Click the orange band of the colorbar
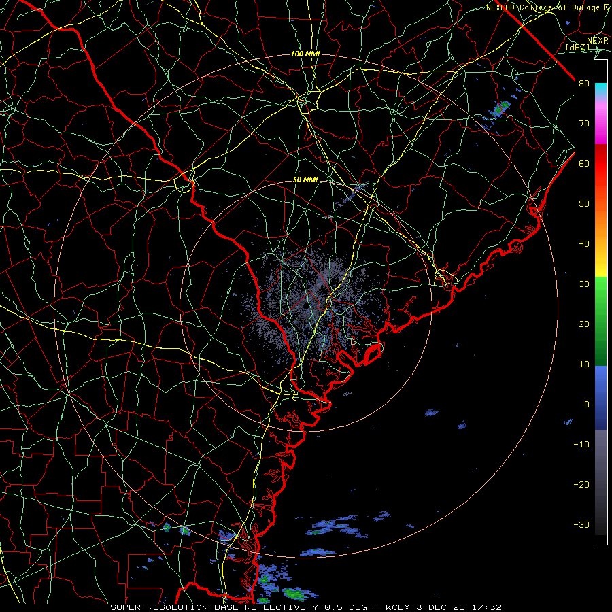Screen dimensions: 612x612 pyautogui.click(x=600, y=222)
